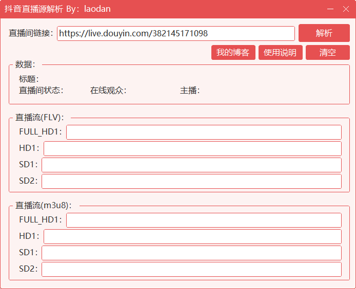The width and height of the screenshot is (356, 289).
Task: Select the m3u8 SD2 stream field
Action: click(192, 270)
